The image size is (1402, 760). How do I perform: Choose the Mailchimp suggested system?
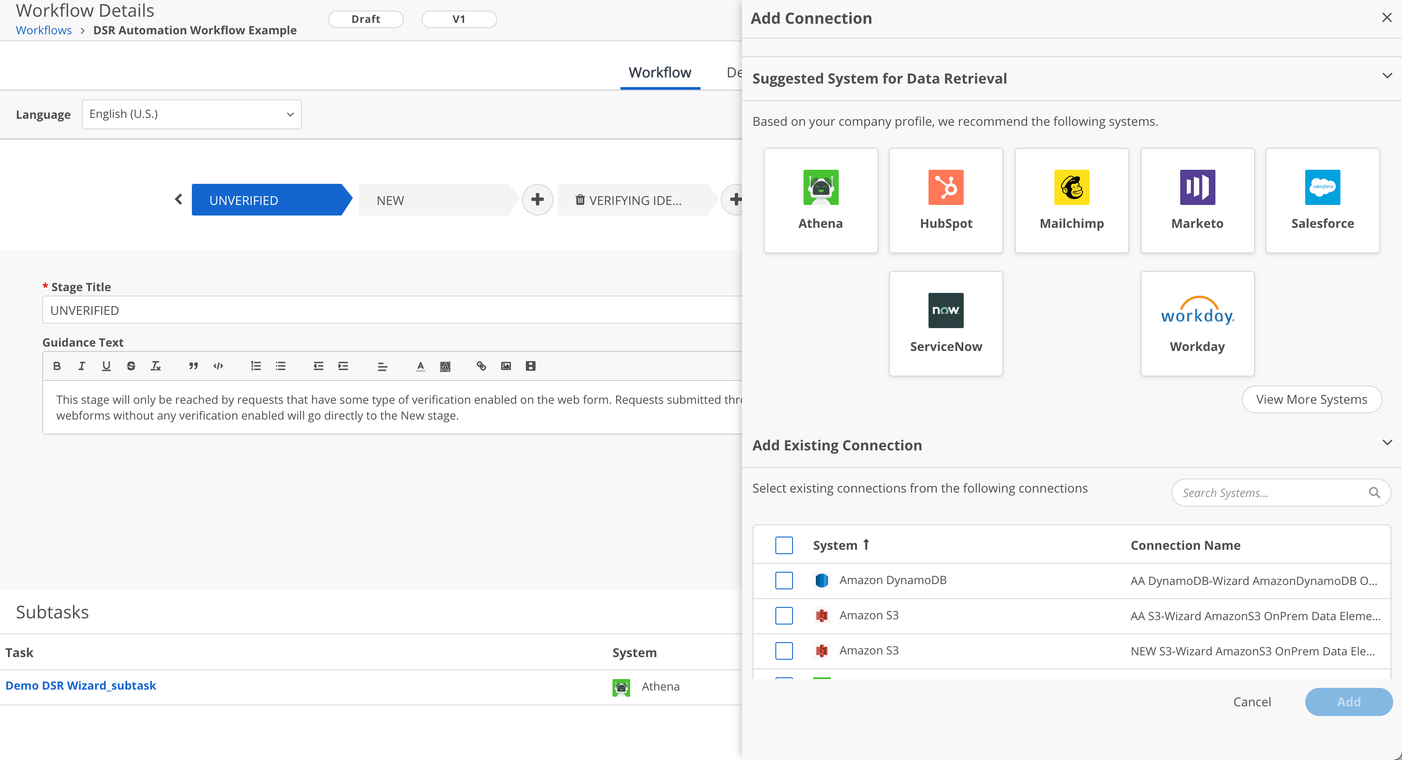1071,200
